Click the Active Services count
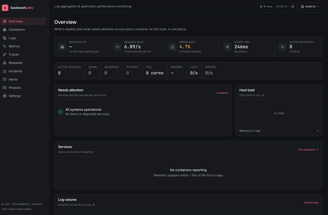 [x=59, y=73]
